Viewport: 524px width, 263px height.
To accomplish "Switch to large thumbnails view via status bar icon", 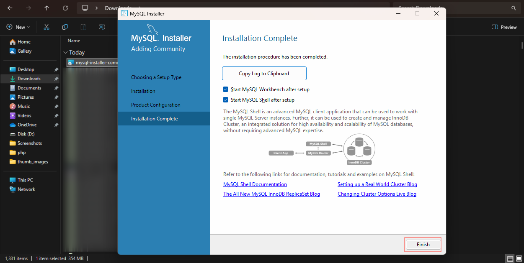I will point(519,259).
